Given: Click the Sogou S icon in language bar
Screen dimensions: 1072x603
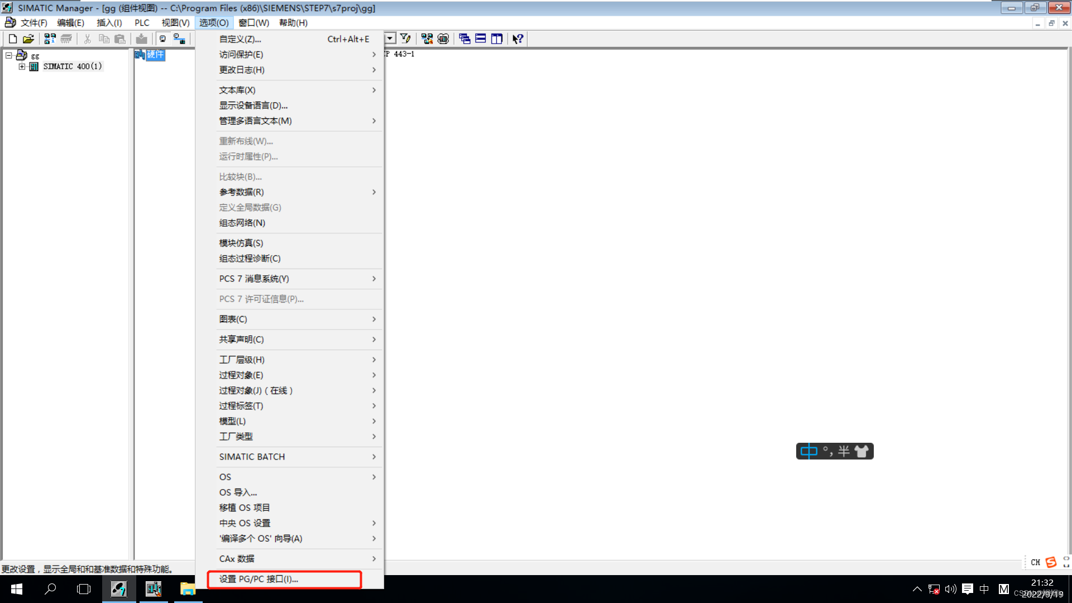Looking at the screenshot, I should coord(1051,562).
